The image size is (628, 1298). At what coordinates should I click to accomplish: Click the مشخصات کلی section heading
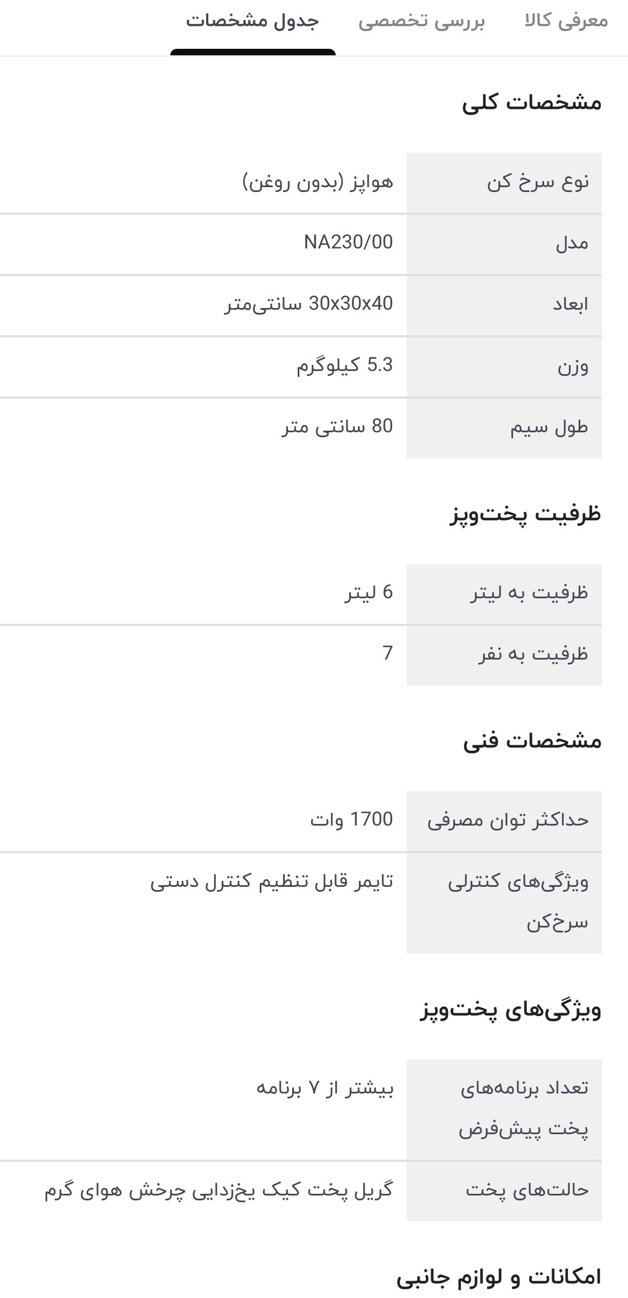(531, 103)
